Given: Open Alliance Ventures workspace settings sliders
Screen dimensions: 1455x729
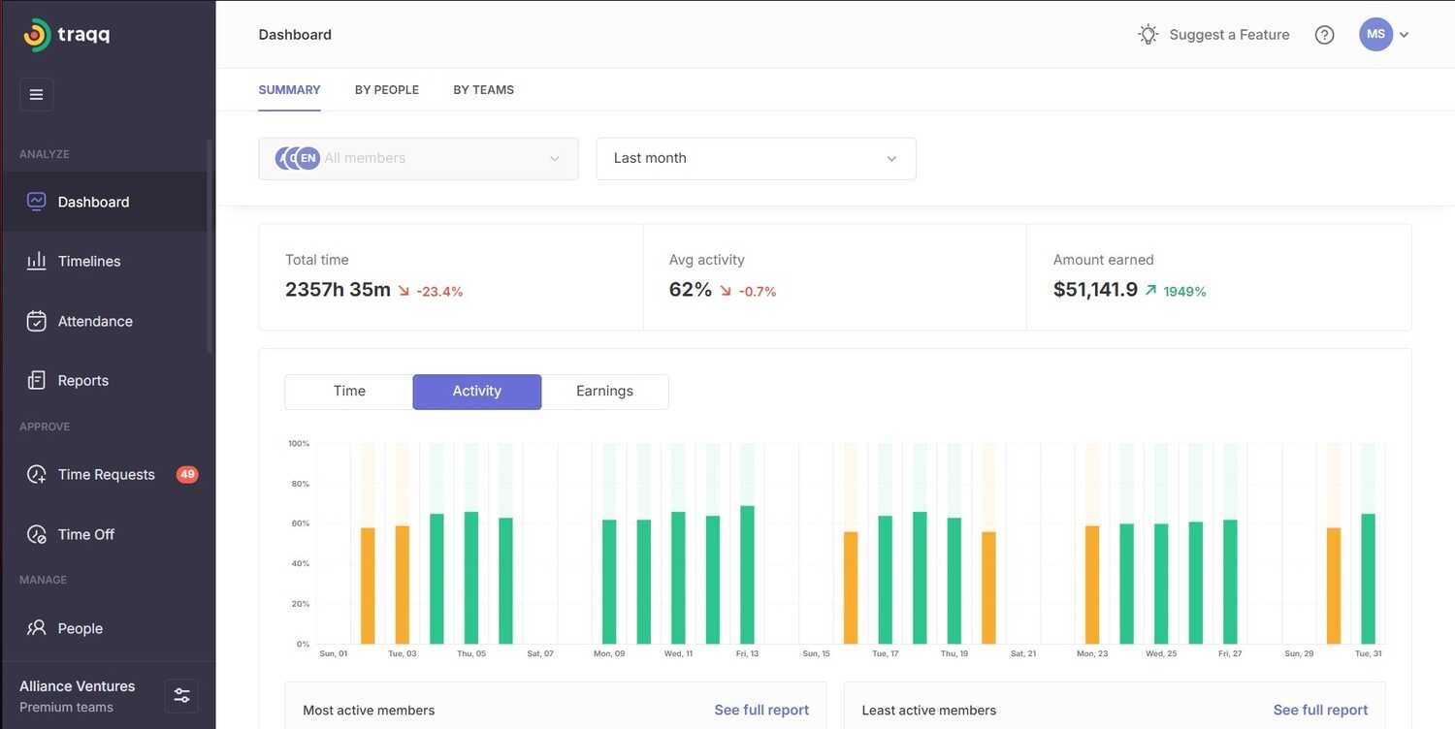Looking at the screenshot, I should [181, 694].
